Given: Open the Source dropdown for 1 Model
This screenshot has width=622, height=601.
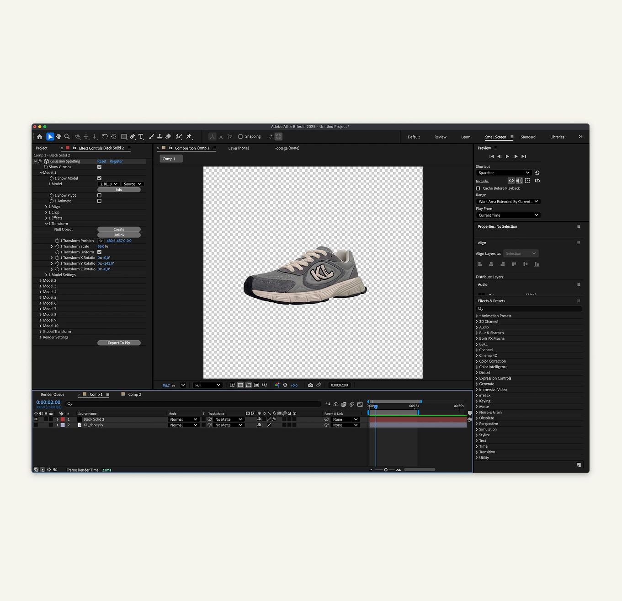Looking at the screenshot, I should pyautogui.click(x=133, y=184).
